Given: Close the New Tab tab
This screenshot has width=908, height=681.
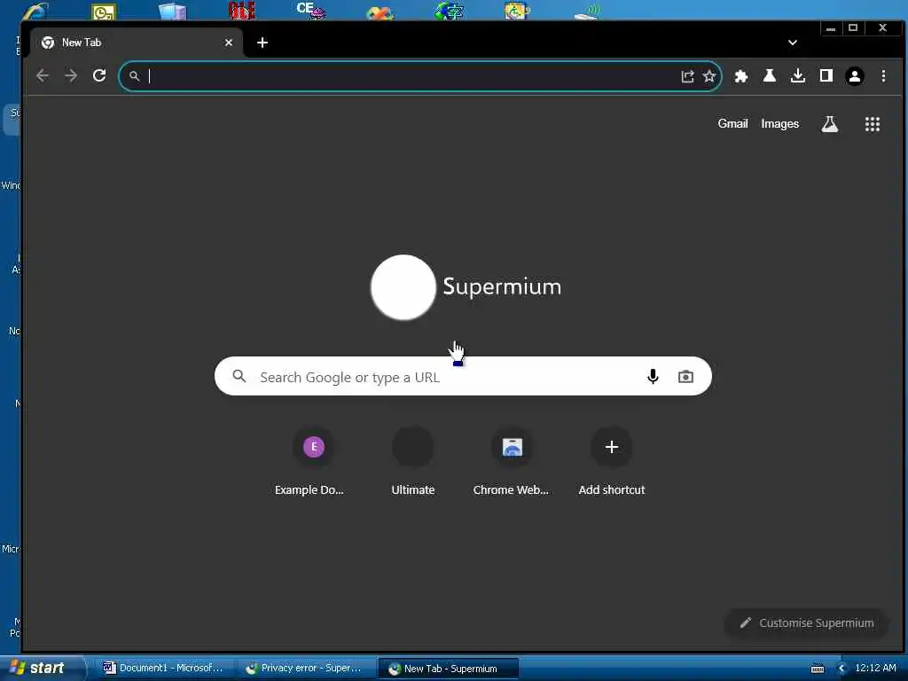Looking at the screenshot, I should pos(229,43).
